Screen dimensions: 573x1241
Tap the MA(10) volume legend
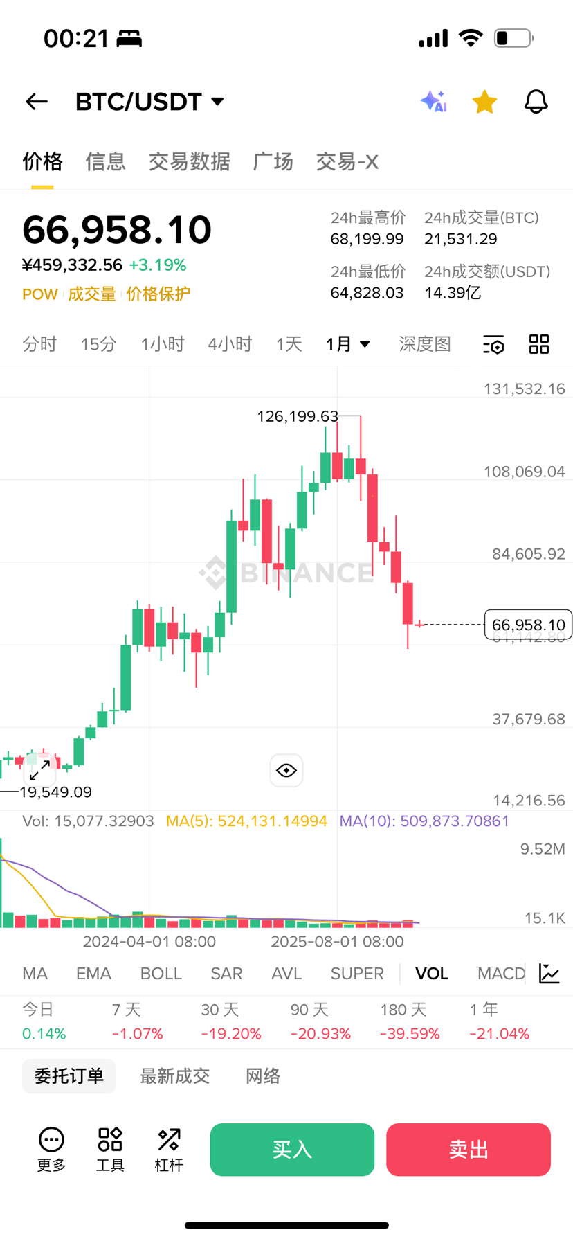coord(424,821)
